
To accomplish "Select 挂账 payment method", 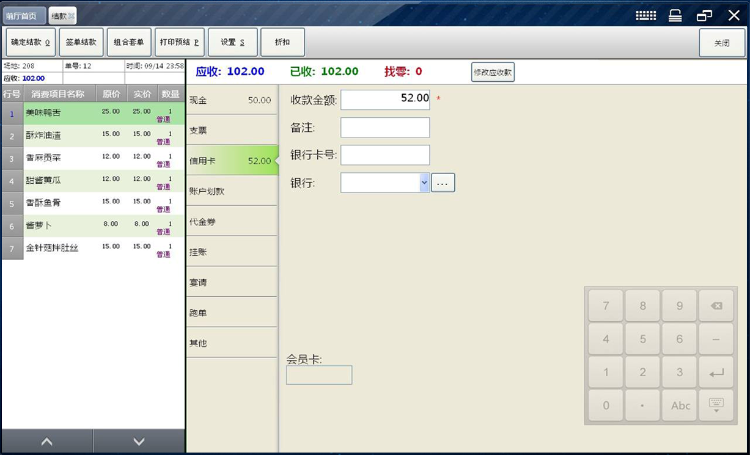I will click(x=232, y=252).
